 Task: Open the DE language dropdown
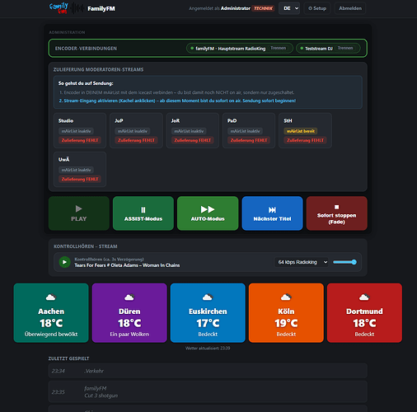point(289,8)
